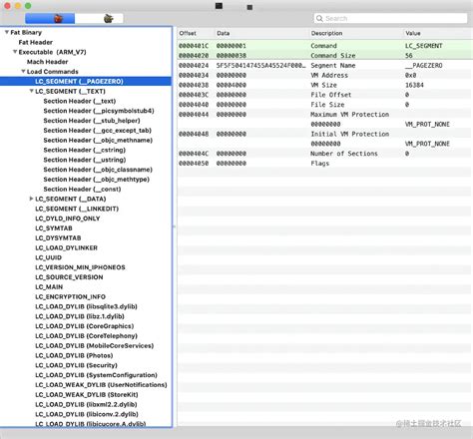Viewport: 473px width, 439px height.
Task: Select the Mach Header item
Action: (47, 62)
